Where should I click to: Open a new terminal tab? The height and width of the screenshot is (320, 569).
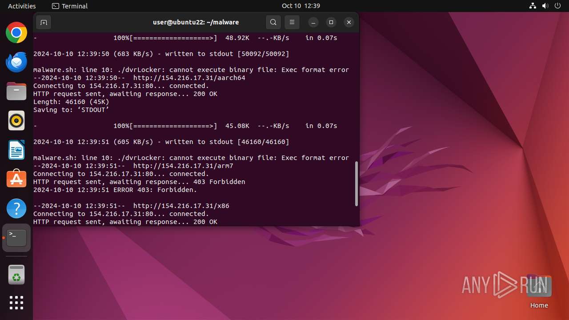pos(44,22)
